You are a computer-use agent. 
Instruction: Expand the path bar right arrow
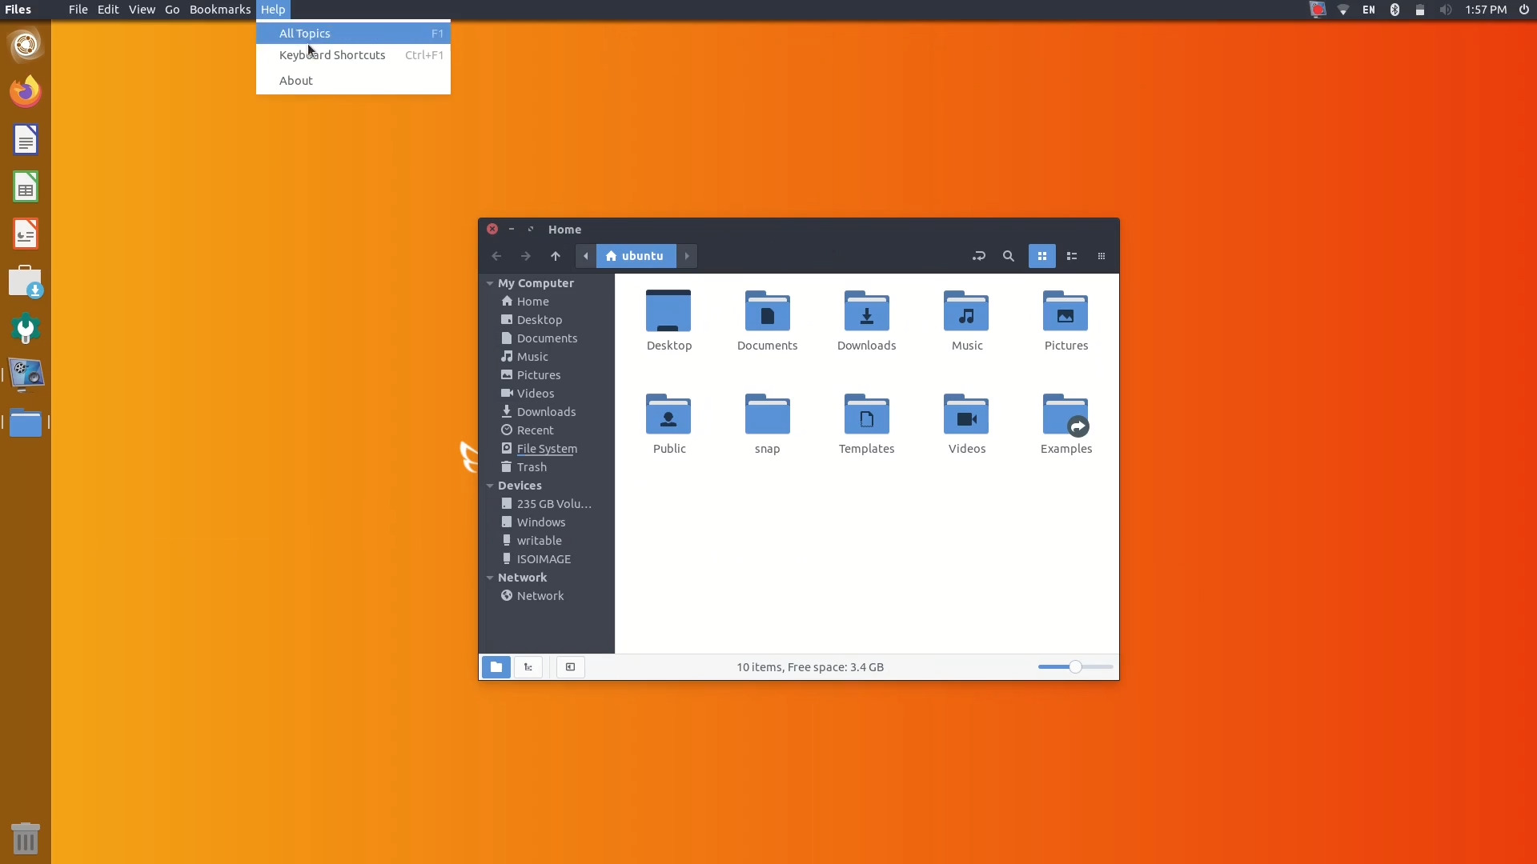click(x=687, y=256)
